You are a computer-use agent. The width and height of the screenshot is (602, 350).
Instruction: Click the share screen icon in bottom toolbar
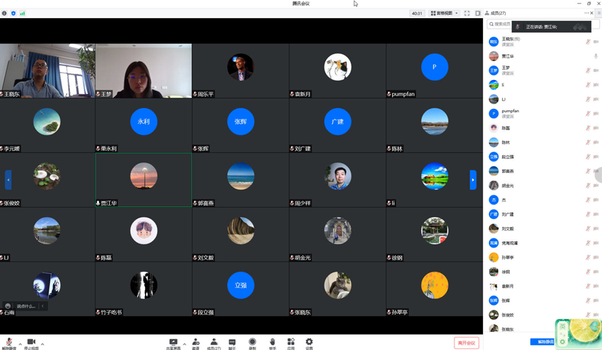coord(173,342)
